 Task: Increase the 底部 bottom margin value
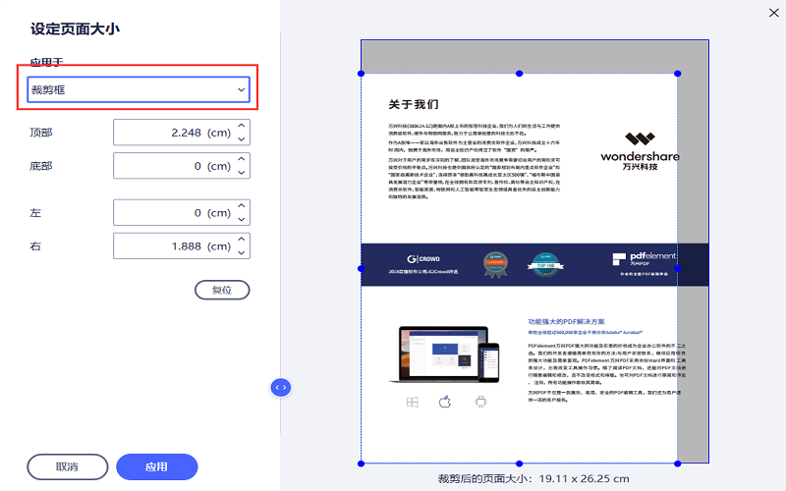pos(243,160)
